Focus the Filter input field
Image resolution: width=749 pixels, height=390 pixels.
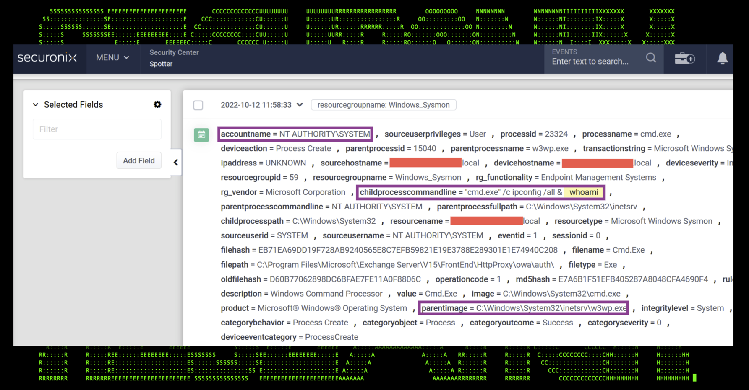[x=97, y=129]
